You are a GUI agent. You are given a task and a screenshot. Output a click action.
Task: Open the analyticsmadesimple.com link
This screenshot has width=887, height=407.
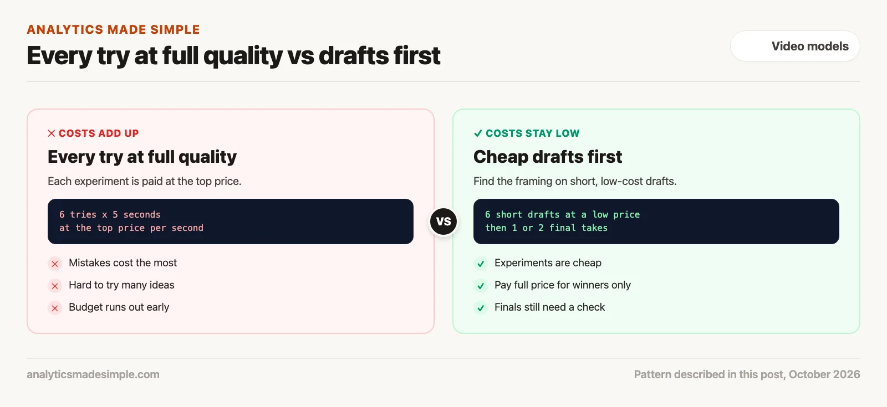pos(93,374)
